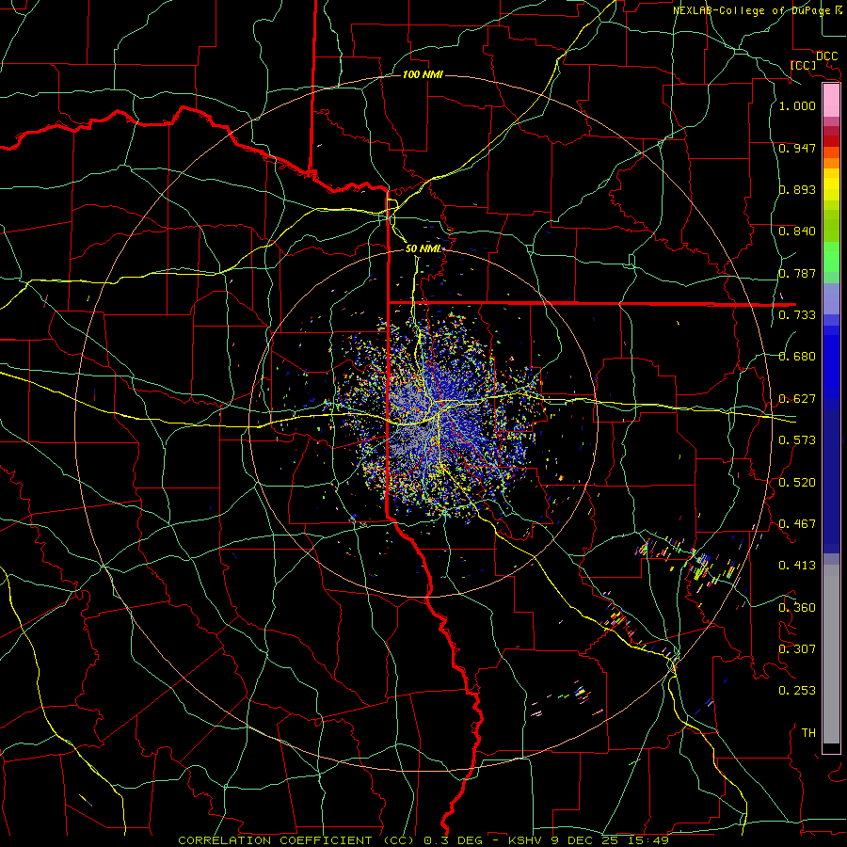The height and width of the screenshot is (847, 847).
Task: Select the 0.840 scale value
Action: point(797,232)
